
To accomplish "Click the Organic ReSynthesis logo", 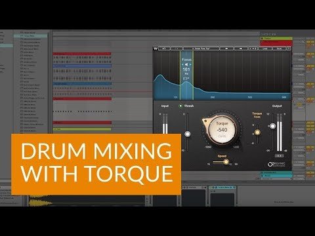I will (x=276, y=165).
